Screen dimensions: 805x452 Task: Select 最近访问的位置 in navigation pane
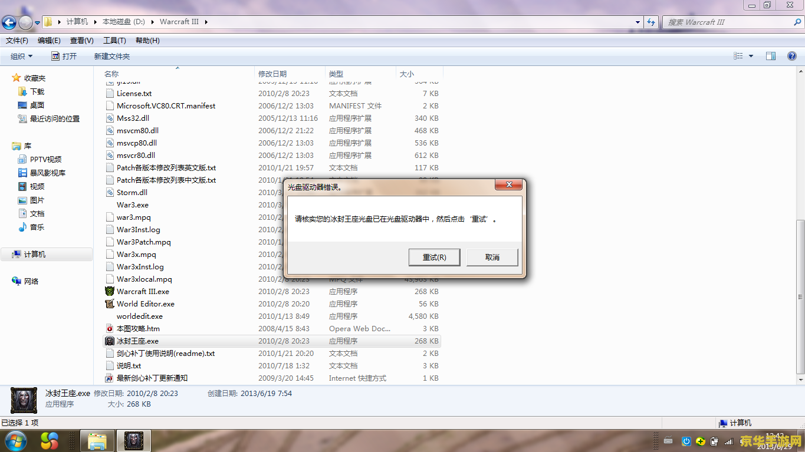tap(55, 118)
